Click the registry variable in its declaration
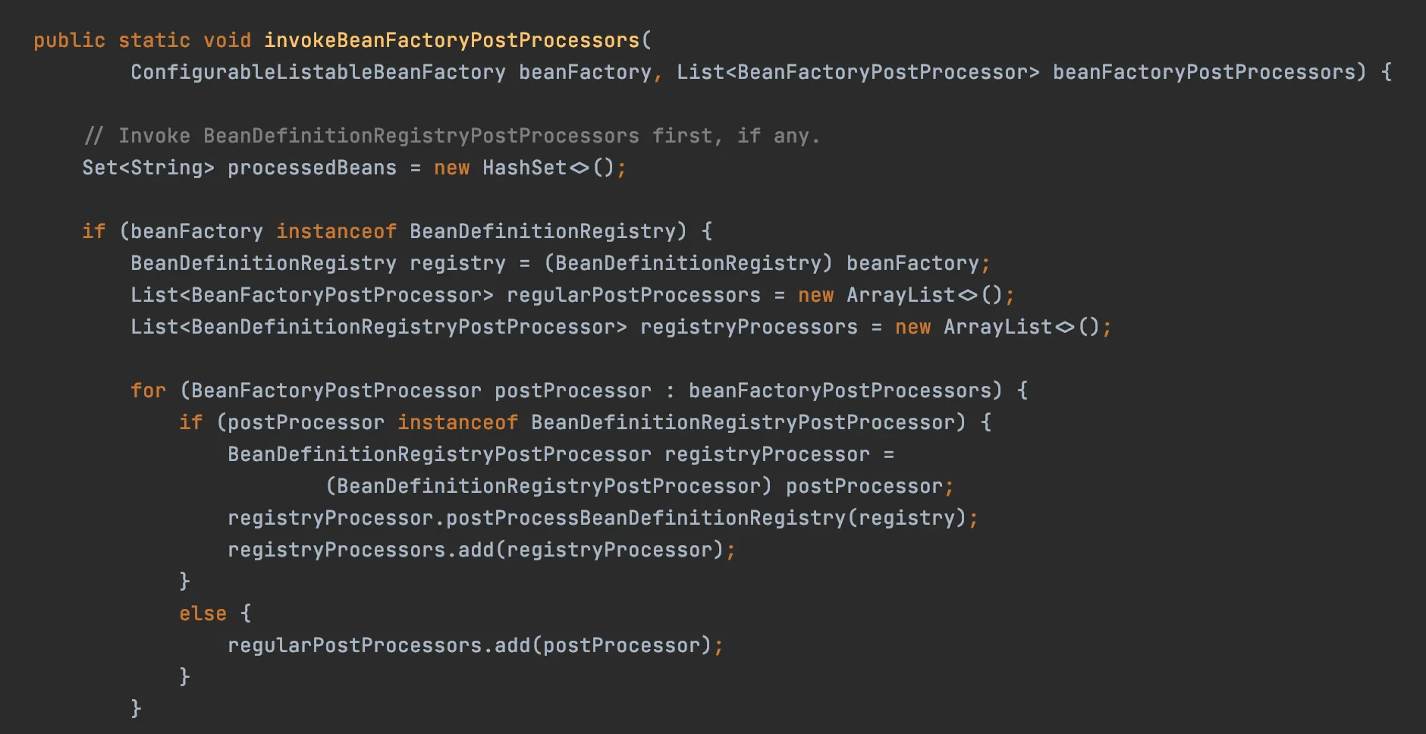 point(457,263)
